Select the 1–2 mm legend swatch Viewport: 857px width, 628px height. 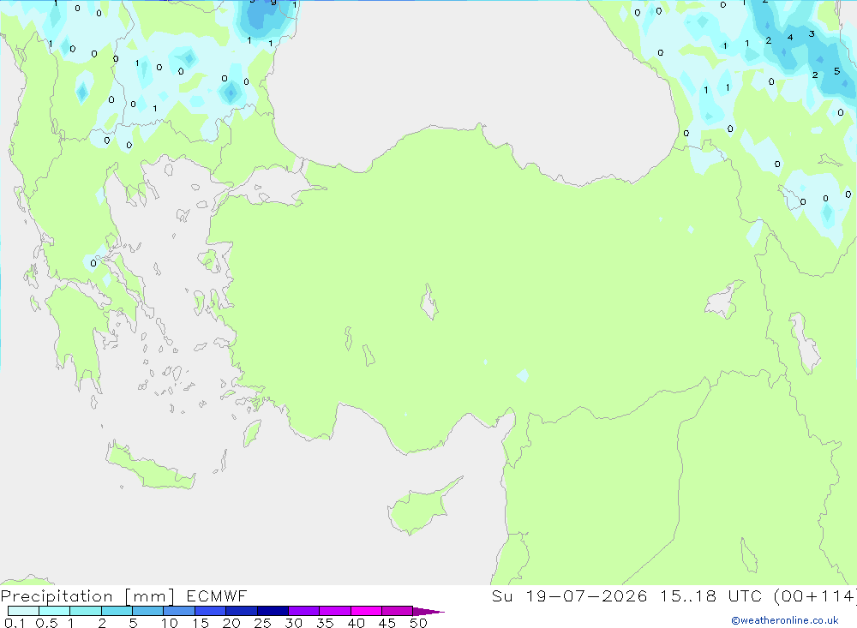[x=85, y=611]
